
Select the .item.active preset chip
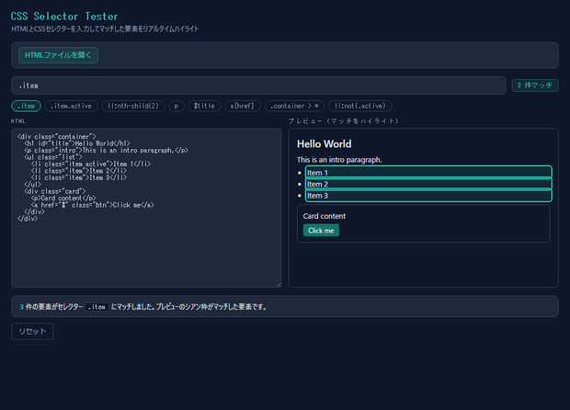coord(72,106)
